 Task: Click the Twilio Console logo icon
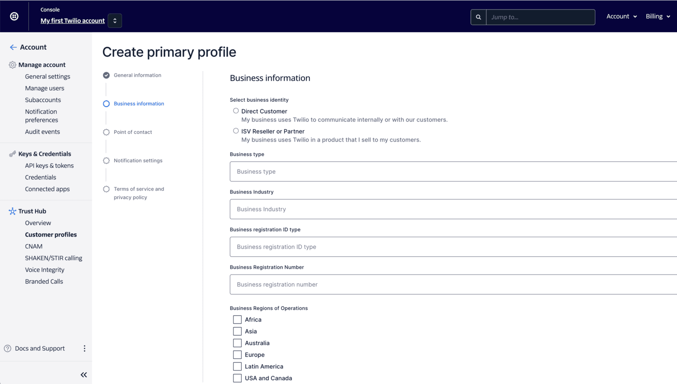pos(14,16)
